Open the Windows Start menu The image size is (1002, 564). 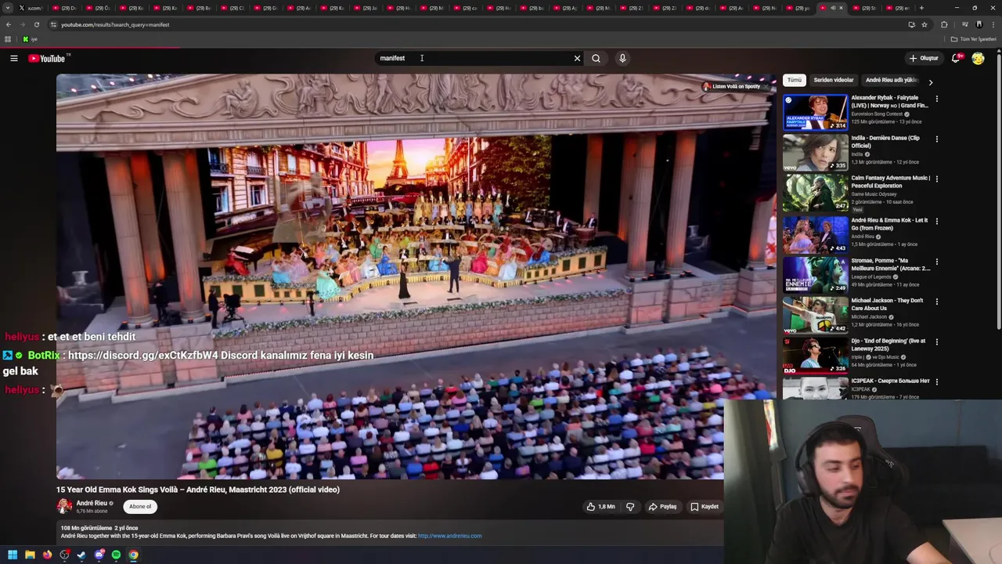[x=13, y=555]
